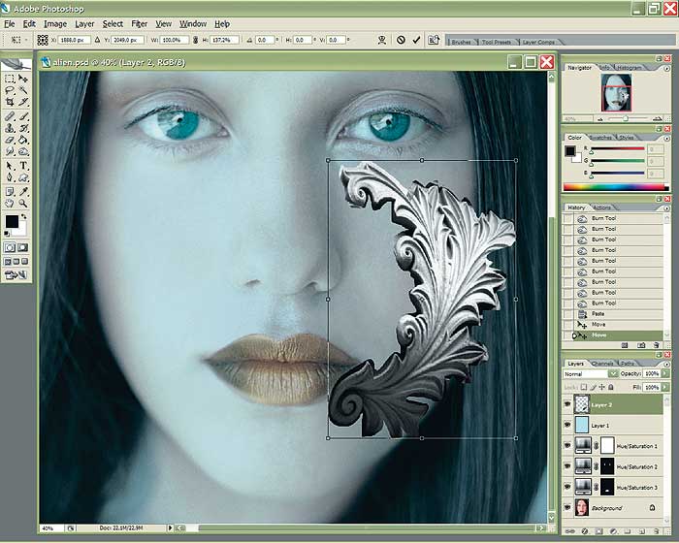Select the History Brush tool

[x=23, y=128]
